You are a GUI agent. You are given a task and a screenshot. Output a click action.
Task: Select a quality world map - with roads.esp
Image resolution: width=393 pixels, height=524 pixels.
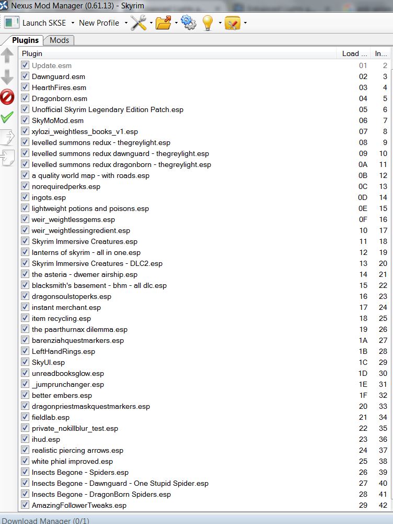204,175
